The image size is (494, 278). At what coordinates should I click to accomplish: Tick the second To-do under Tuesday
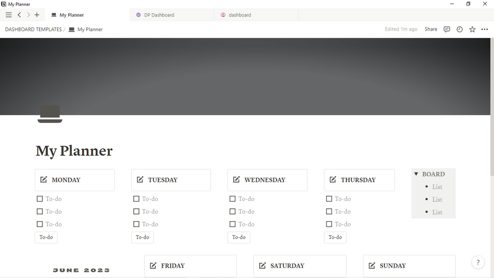click(136, 211)
